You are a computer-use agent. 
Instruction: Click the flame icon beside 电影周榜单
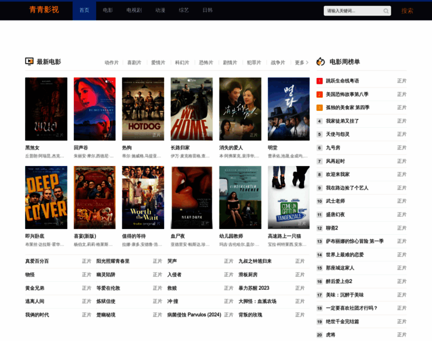point(321,61)
